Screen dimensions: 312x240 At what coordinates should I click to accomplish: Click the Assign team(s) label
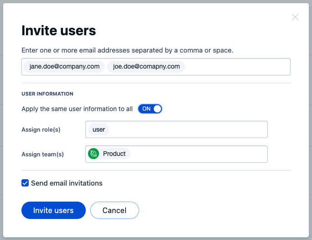(x=42, y=155)
